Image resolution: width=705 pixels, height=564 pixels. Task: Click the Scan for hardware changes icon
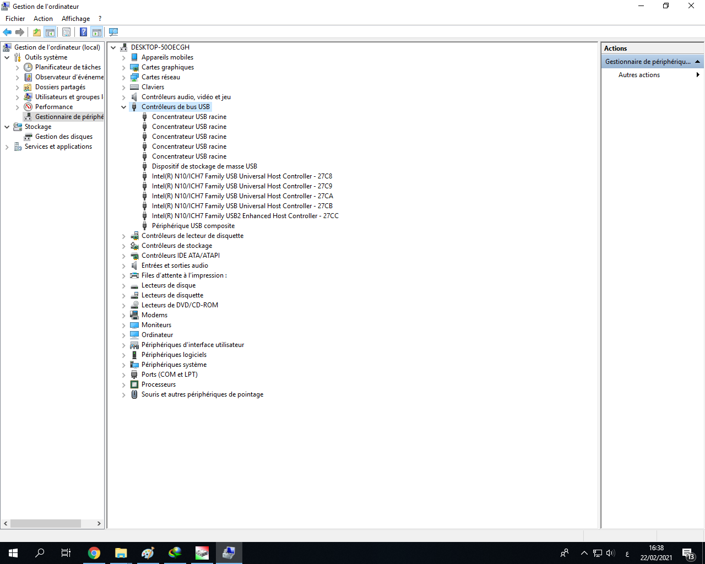tap(113, 32)
